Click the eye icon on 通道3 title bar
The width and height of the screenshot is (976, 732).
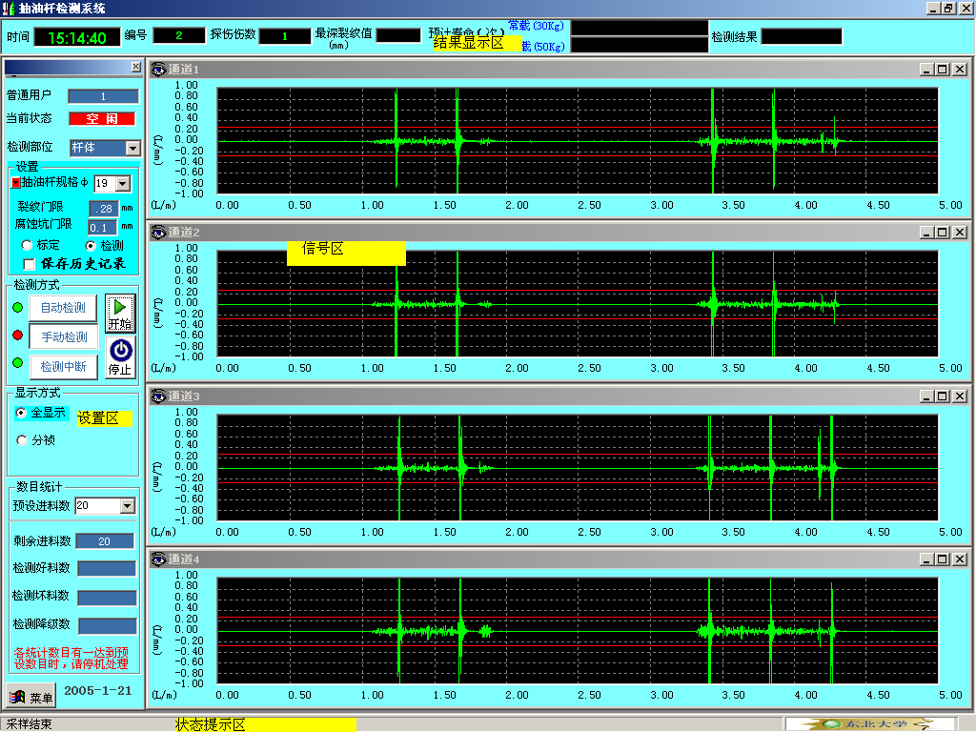click(x=157, y=396)
